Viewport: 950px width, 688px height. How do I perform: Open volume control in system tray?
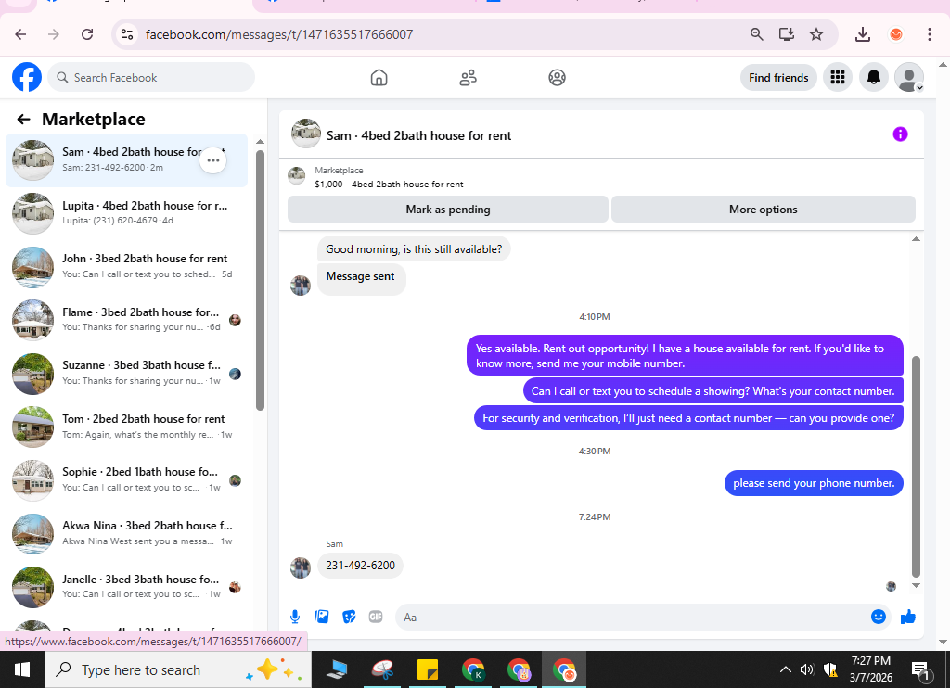click(x=806, y=669)
